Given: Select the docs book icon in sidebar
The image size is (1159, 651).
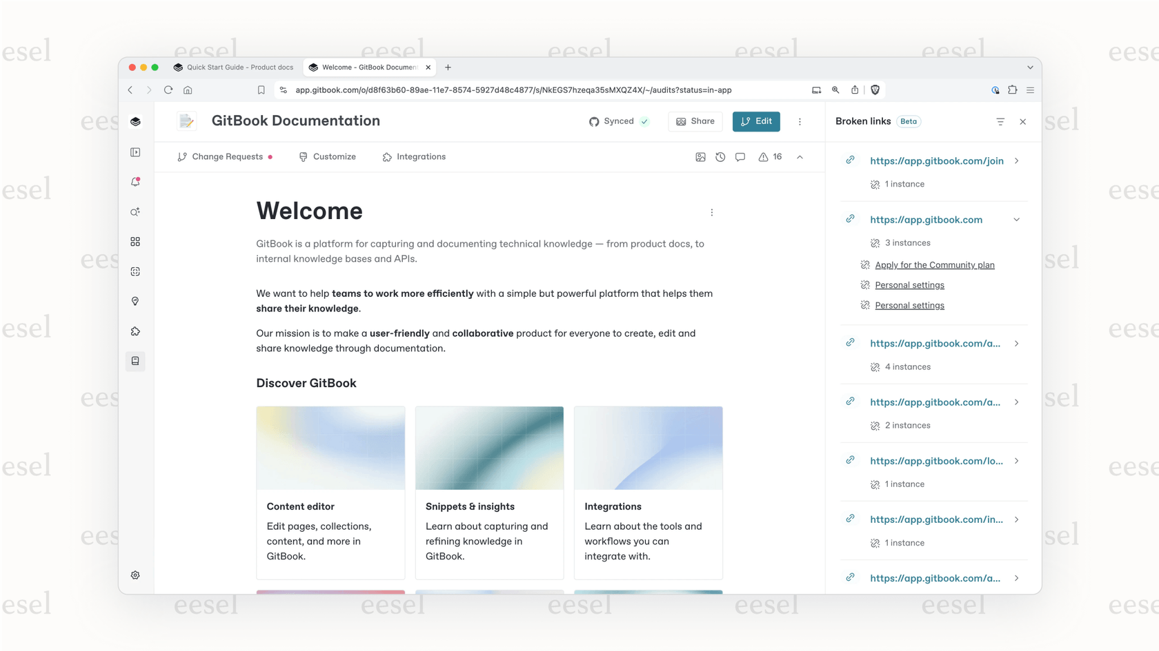Looking at the screenshot, I should point(135,360).
